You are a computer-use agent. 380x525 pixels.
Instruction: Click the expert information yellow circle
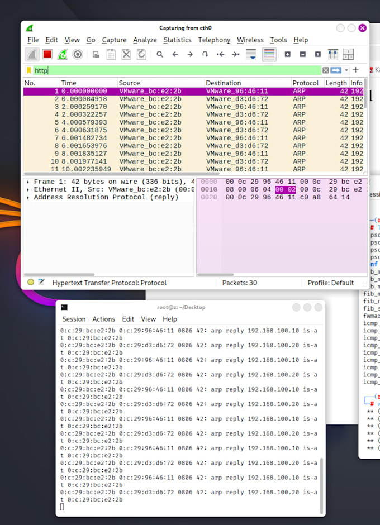click(31, 282)
